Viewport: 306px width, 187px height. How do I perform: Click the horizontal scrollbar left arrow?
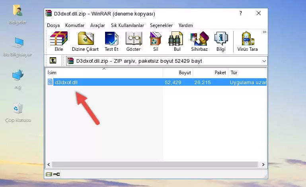[x=49, y=164]
